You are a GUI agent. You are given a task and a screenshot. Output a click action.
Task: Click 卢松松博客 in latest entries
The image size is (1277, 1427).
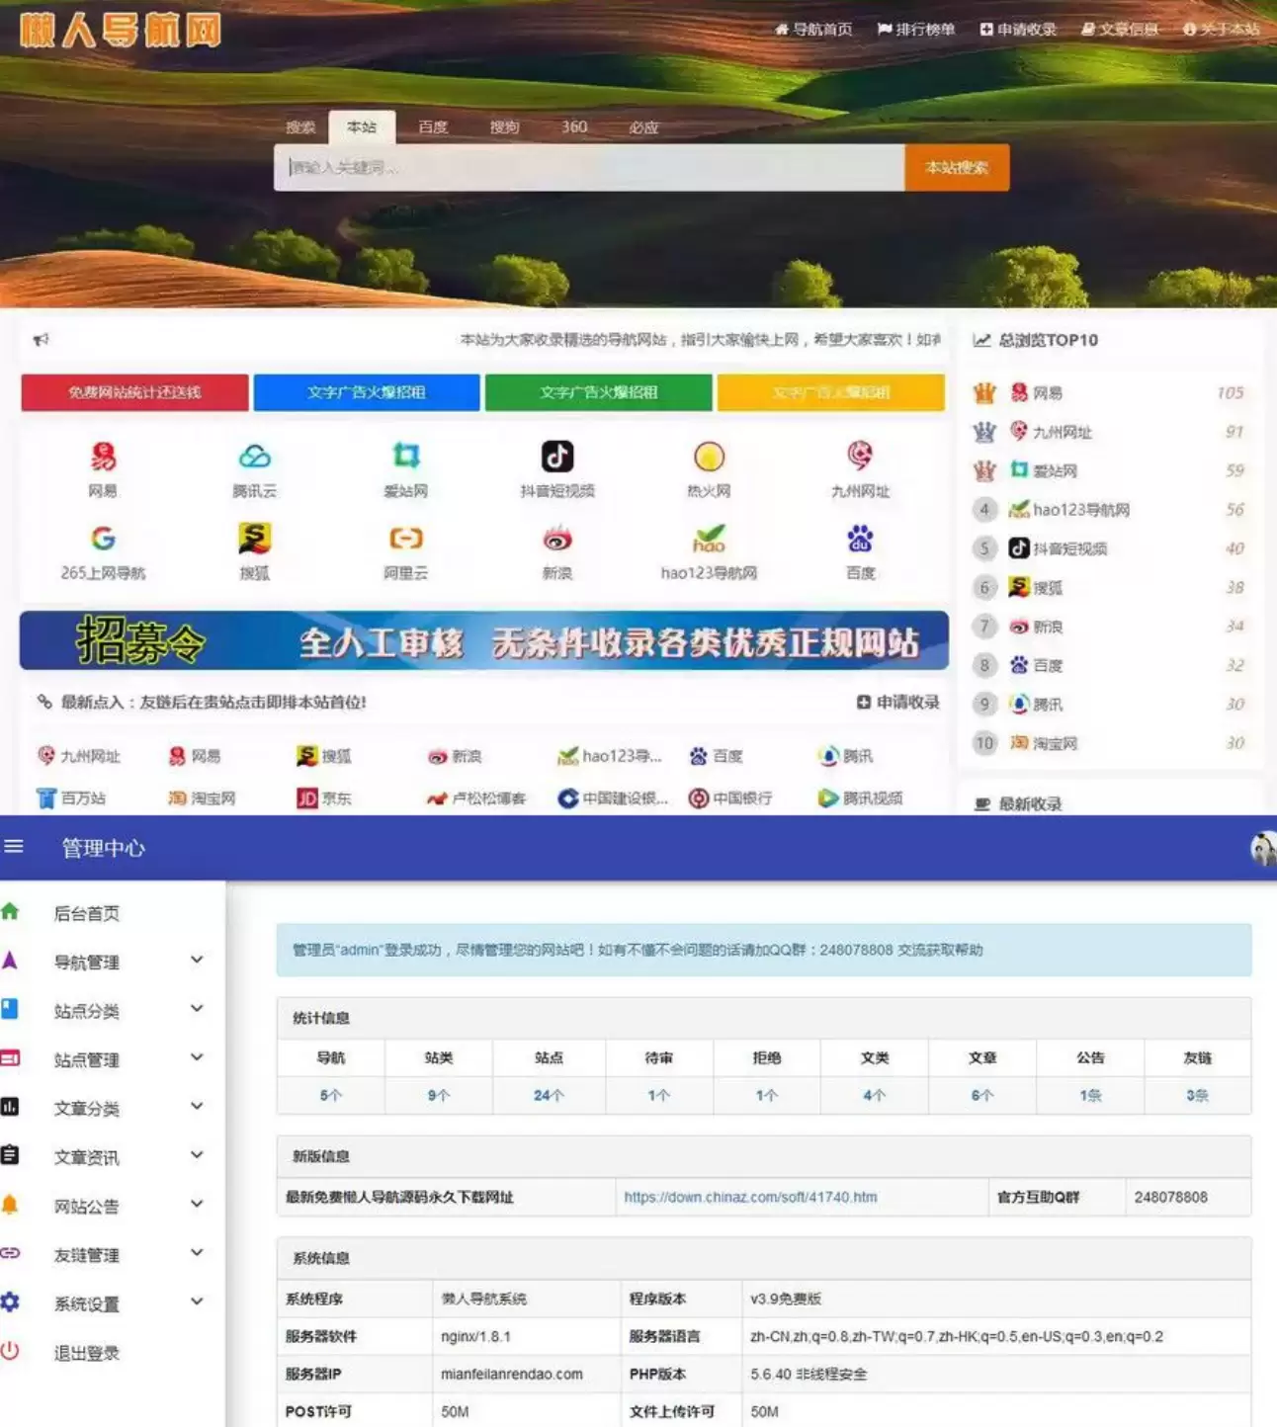click(x=476, y=798)
